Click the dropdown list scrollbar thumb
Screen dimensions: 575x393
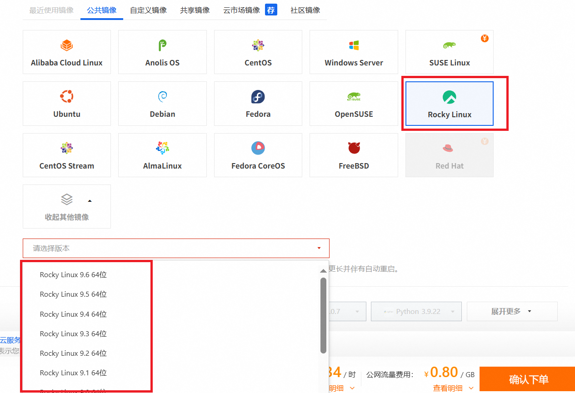[x=323, y=315]
